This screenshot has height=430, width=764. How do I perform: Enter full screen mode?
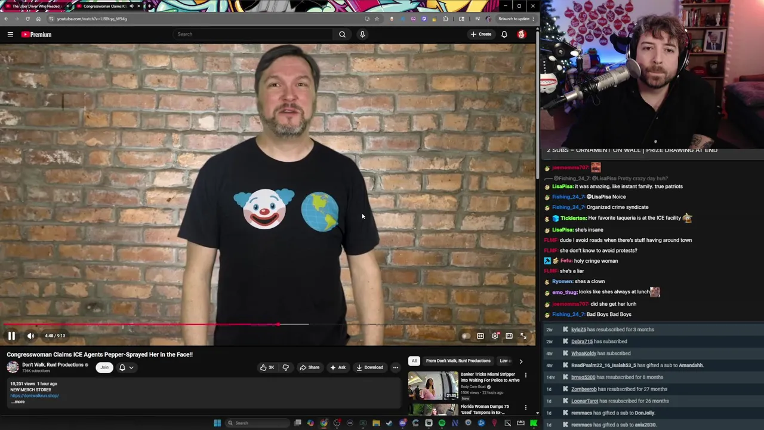click(x=523, y=336)
